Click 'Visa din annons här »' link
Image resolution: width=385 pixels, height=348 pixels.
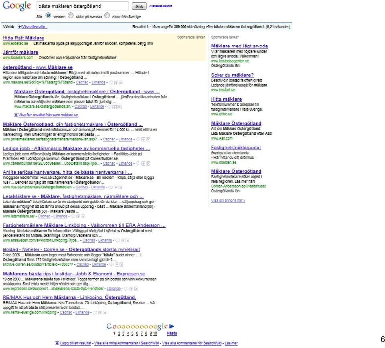click(x=228, y=200)
